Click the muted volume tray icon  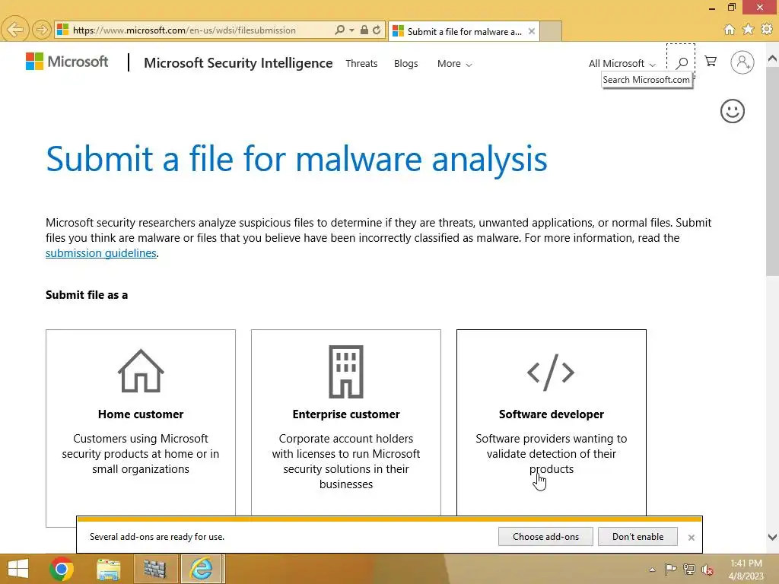coord(707,570)
